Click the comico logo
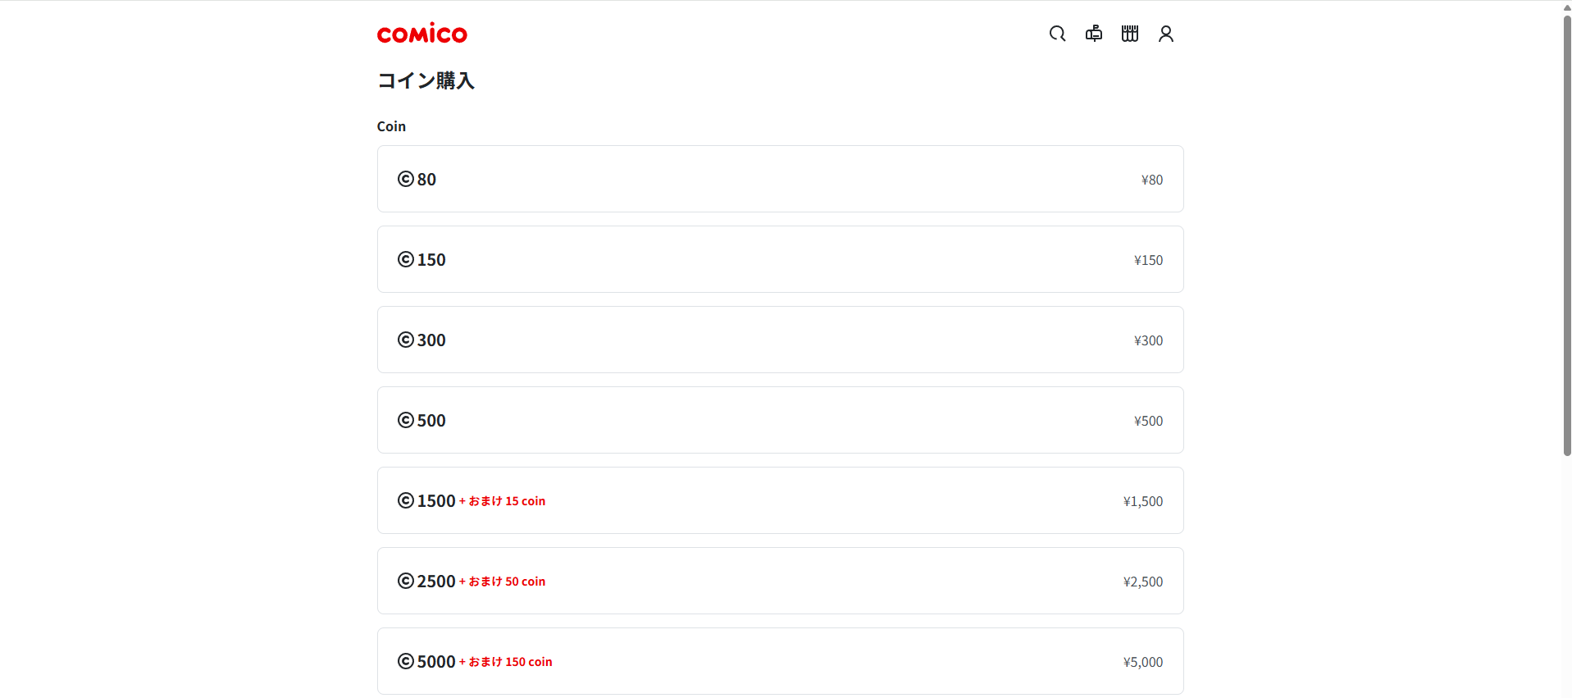This screenshot has width=1572, height=698. pyautogui.click(x=421, y=34)
